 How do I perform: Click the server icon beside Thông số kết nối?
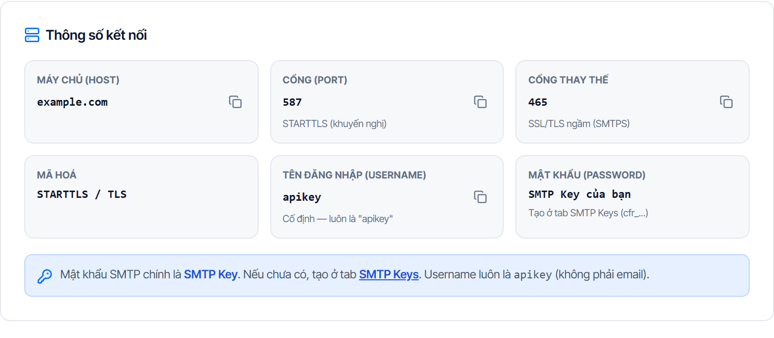tap(32, 35)
